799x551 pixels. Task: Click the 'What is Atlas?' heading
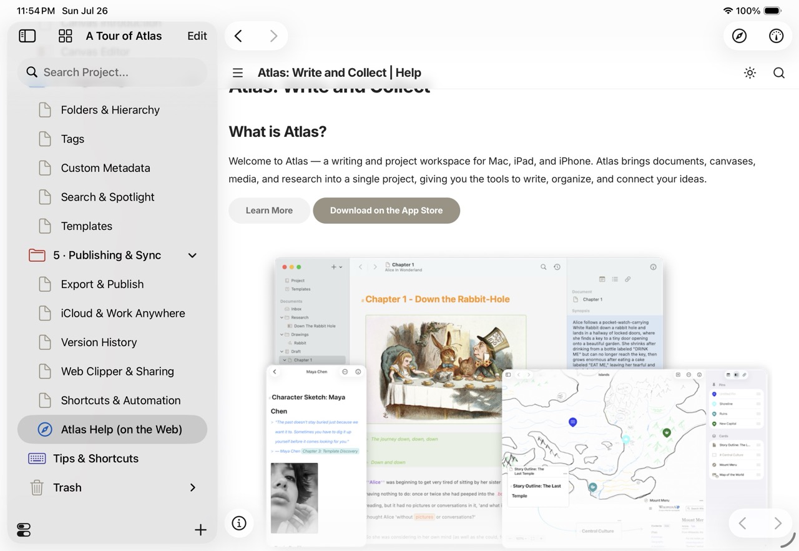click(x=278, y=132)
